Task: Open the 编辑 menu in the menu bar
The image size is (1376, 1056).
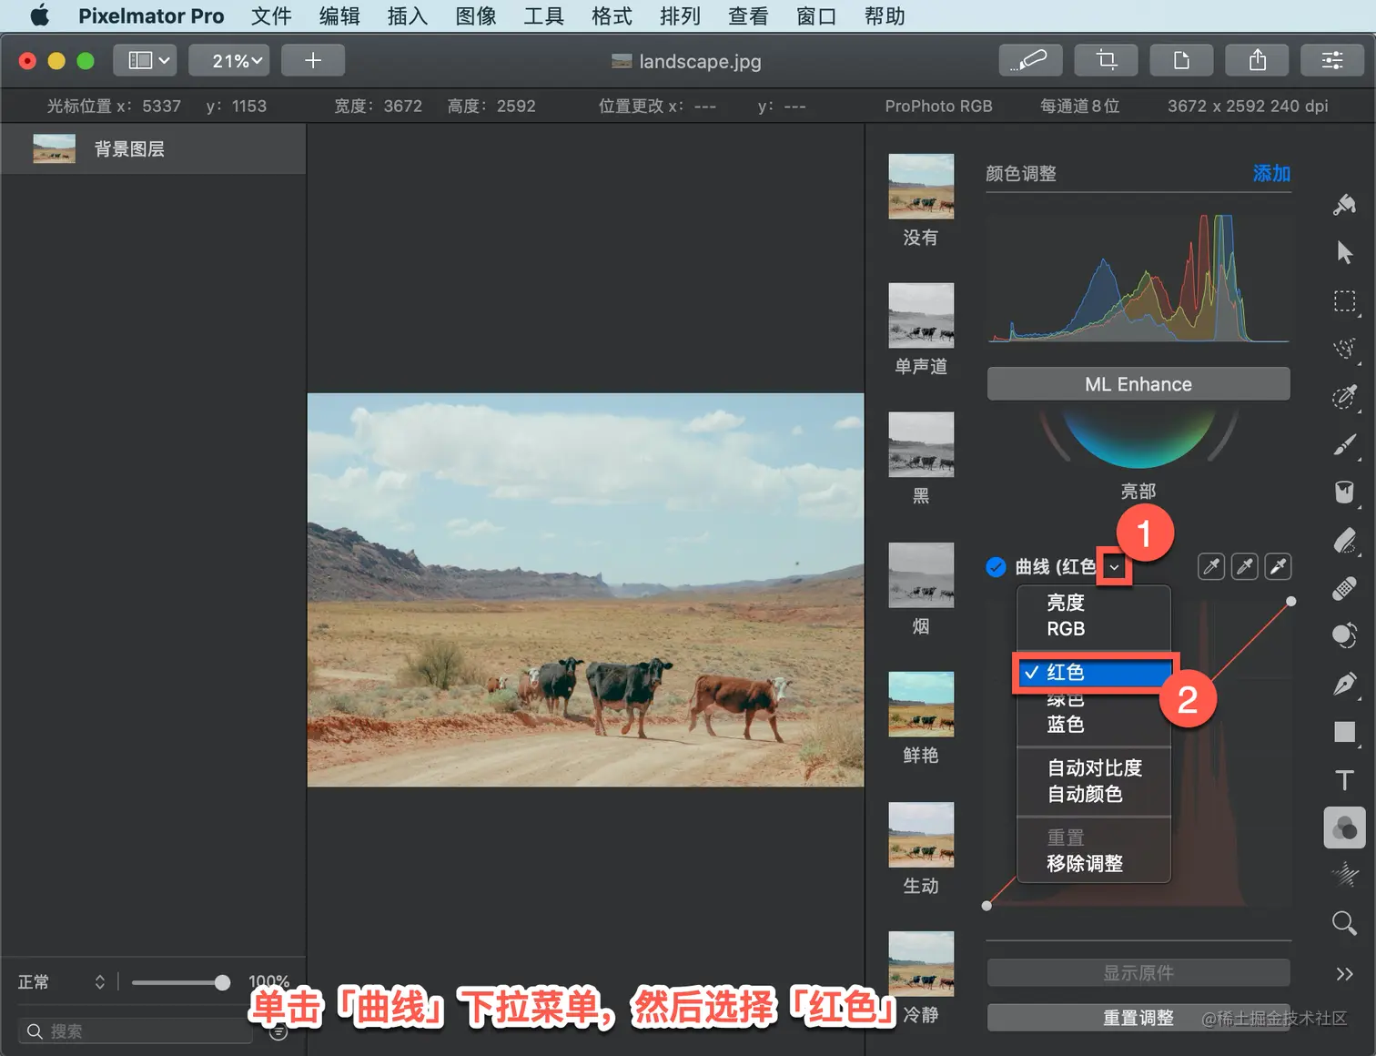Action: pyautogui.click(x=339, y=15)
